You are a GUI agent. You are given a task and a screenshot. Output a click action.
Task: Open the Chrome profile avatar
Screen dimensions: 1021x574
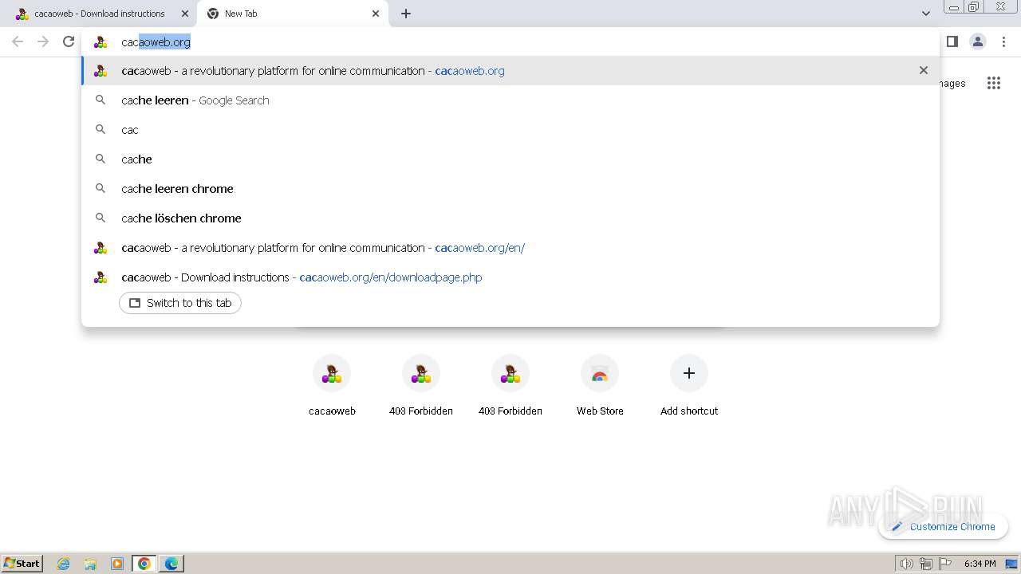pos(977,41)
